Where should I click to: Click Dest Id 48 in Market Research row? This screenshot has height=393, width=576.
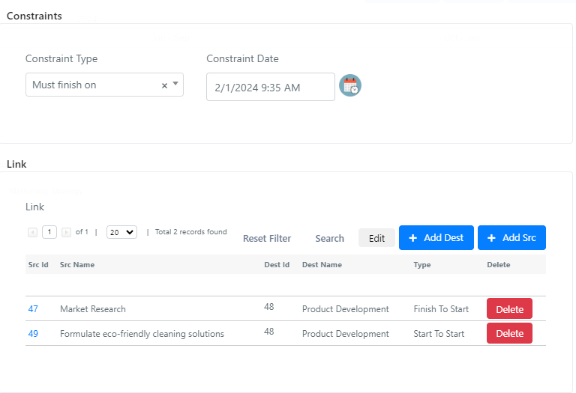pyautogui.click(x=269, y=306)
